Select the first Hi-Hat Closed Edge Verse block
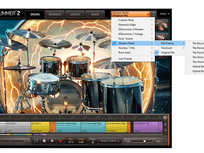 (68, 127)
